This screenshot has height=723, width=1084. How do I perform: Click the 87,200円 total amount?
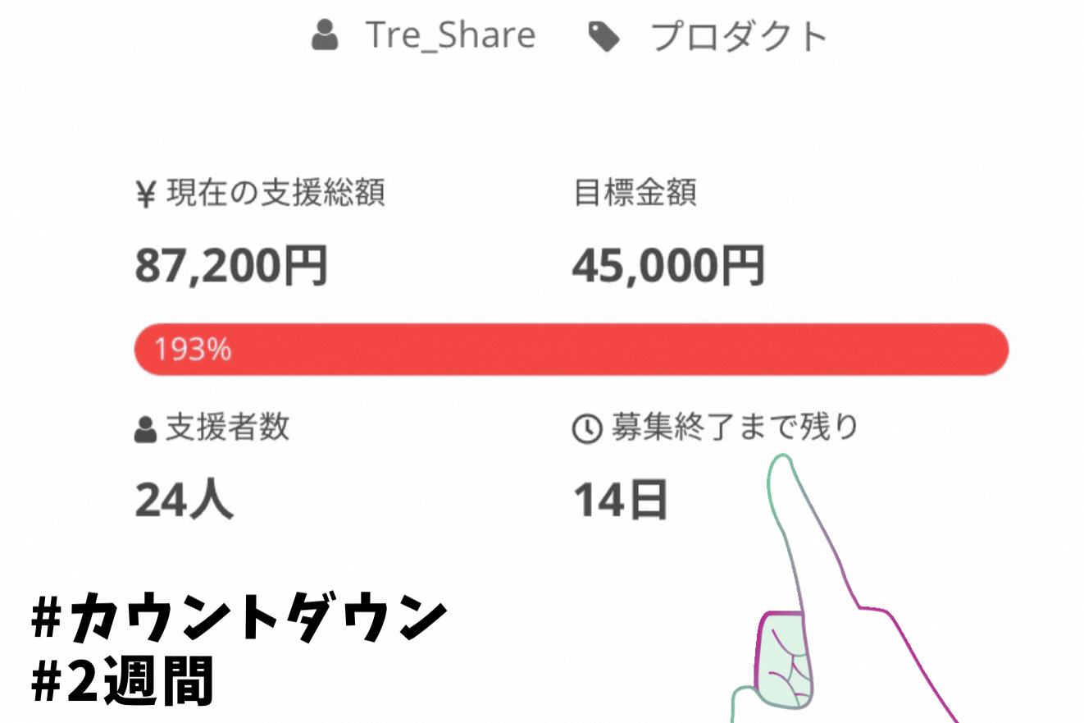pyautogui.click(x=231, y=266)
